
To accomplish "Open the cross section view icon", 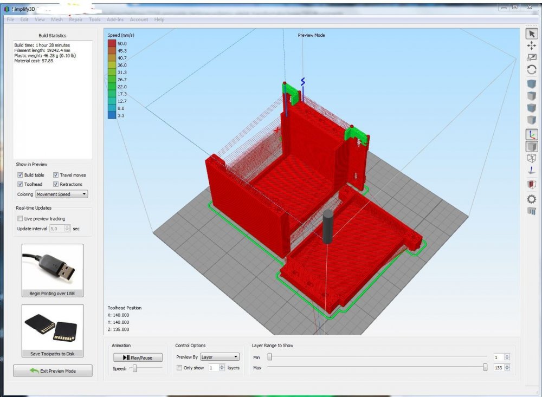I will tap(531, 184).
